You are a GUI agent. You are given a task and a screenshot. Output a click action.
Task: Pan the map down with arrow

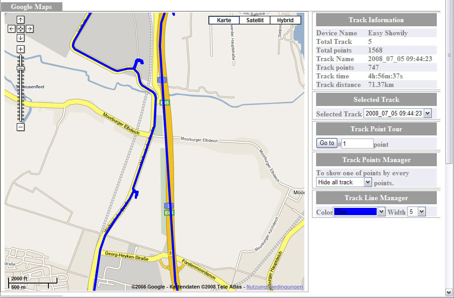(x=20, y=38)
